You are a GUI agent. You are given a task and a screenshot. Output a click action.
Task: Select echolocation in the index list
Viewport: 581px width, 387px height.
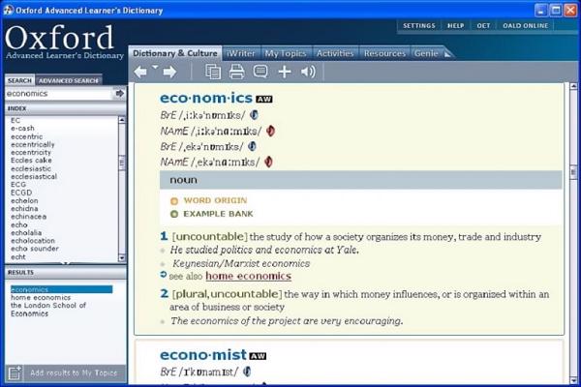33,241
